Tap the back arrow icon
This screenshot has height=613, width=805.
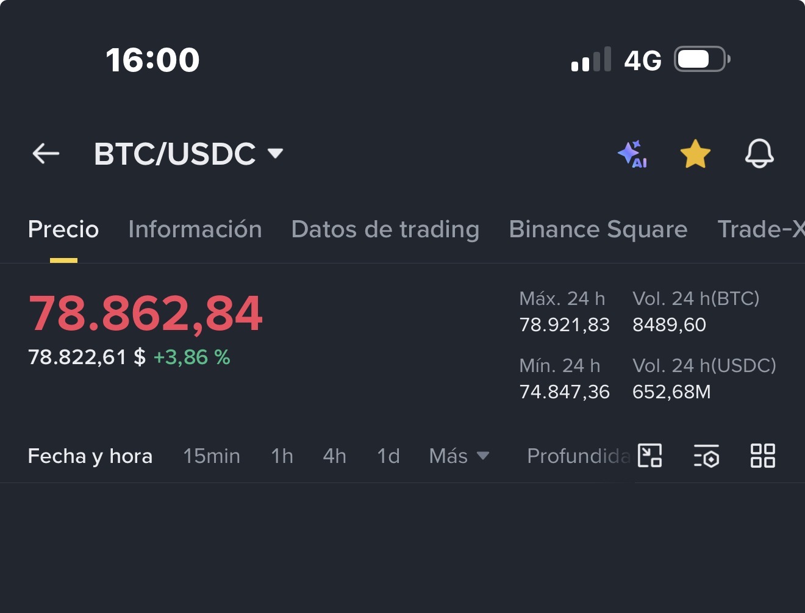pyautogui.click(x=46, y=154)
